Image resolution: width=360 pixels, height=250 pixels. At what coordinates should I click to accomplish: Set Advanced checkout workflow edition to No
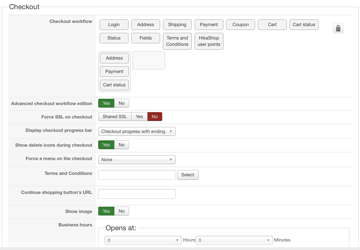(121, 103)
